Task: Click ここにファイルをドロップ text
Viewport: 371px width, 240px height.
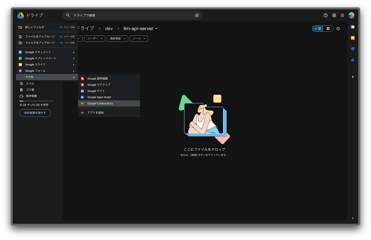Action: click(204, 149)
